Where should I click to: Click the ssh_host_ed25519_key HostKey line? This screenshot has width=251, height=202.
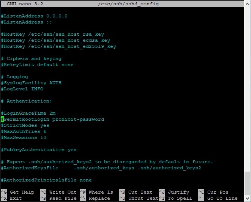pos(58,46)
